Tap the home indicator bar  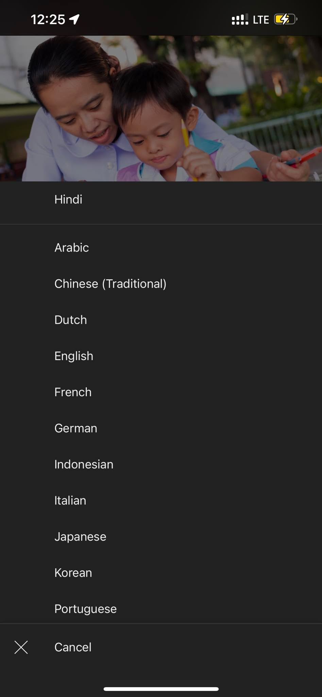click(x=161, y=689)
